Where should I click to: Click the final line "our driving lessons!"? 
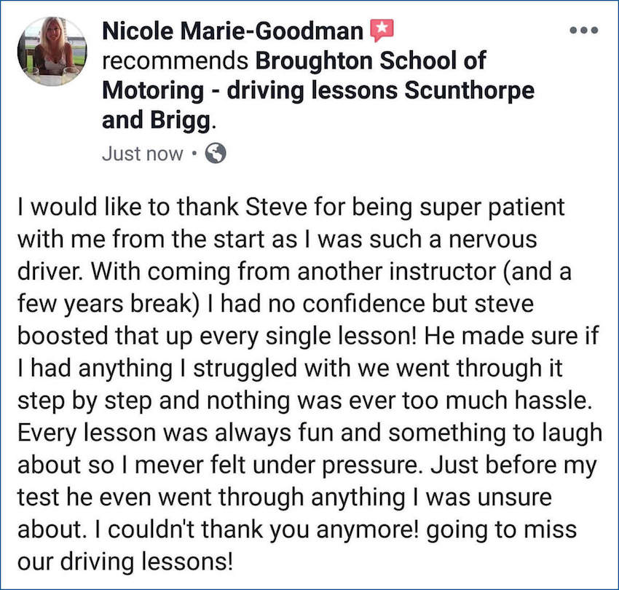(125, 561)
